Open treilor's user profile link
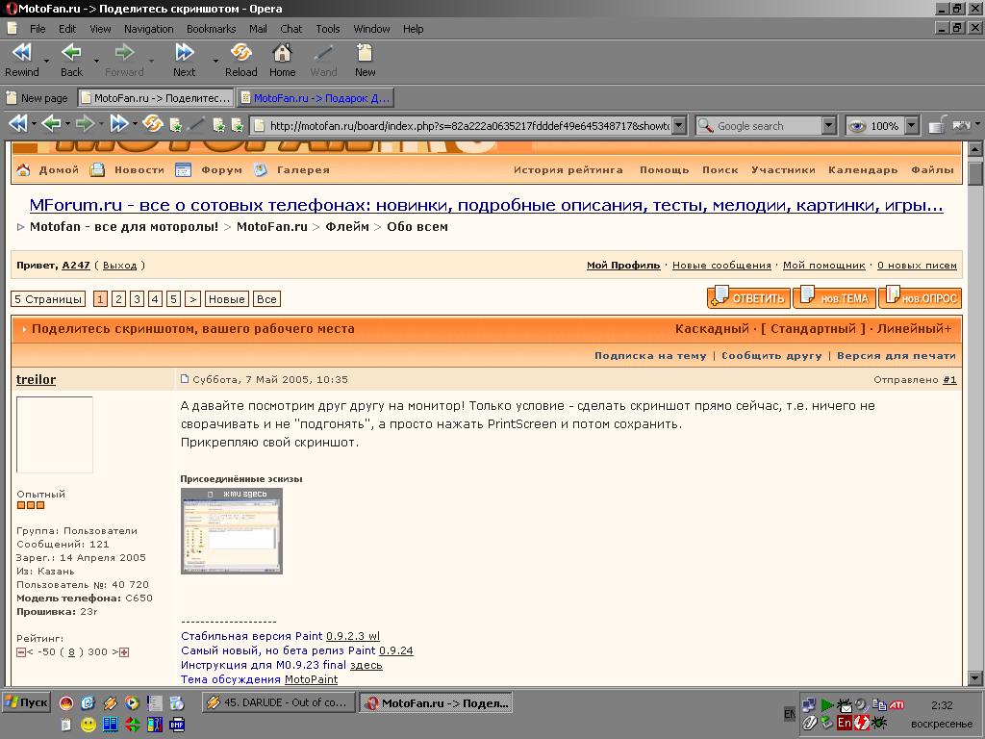 coord(36,379)
